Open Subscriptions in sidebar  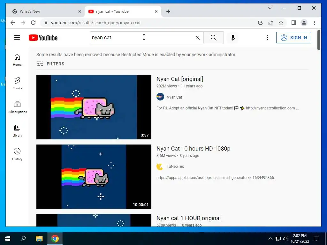pos(17,107)
